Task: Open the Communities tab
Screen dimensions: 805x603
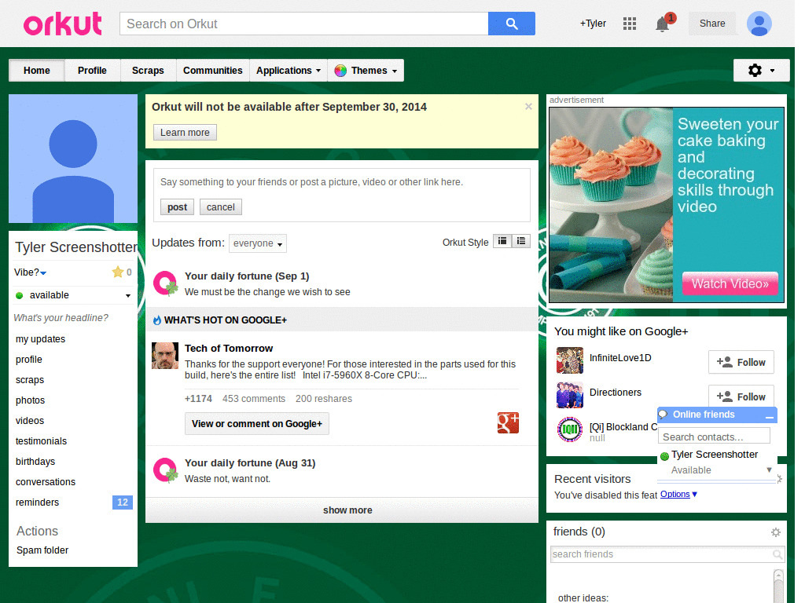Action: [x=212, y=70]
